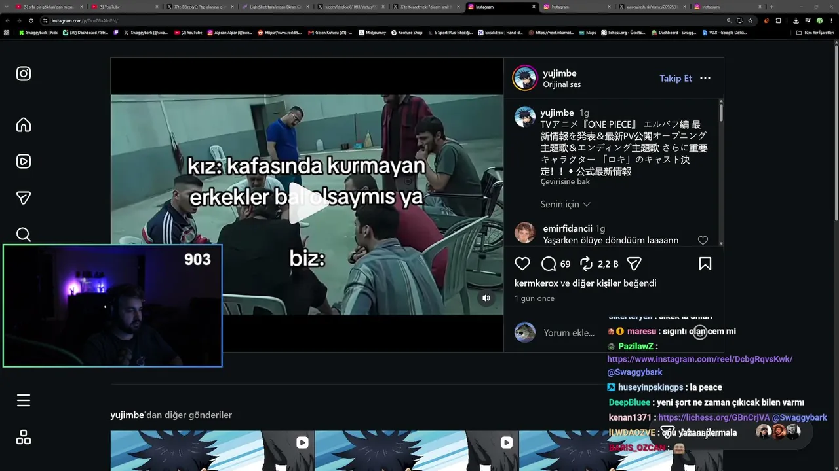Open the apps grid in bookmarks bar

tap(7, 32)
